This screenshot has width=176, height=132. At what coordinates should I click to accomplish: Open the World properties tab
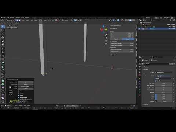pos(140,75)
